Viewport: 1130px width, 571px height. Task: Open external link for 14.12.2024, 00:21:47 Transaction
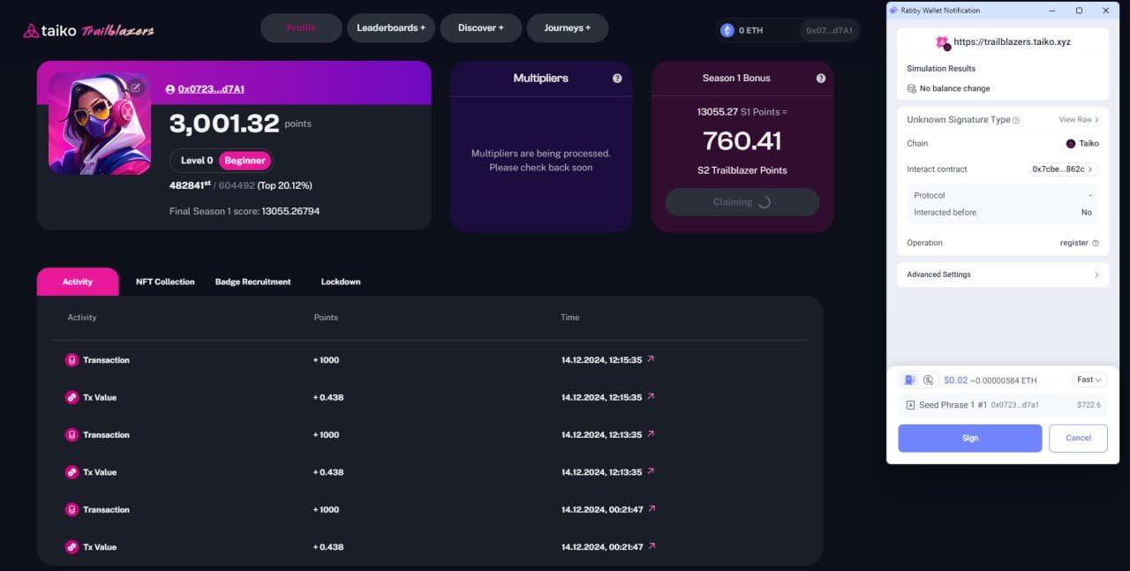(651, 508)
